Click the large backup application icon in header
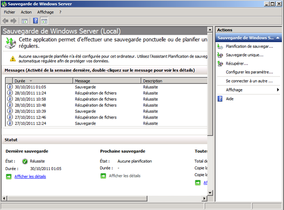The width and height of the screenshot is (284, 210). tap(10, 43)
